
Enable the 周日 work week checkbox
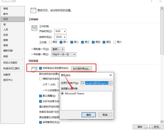50,42
